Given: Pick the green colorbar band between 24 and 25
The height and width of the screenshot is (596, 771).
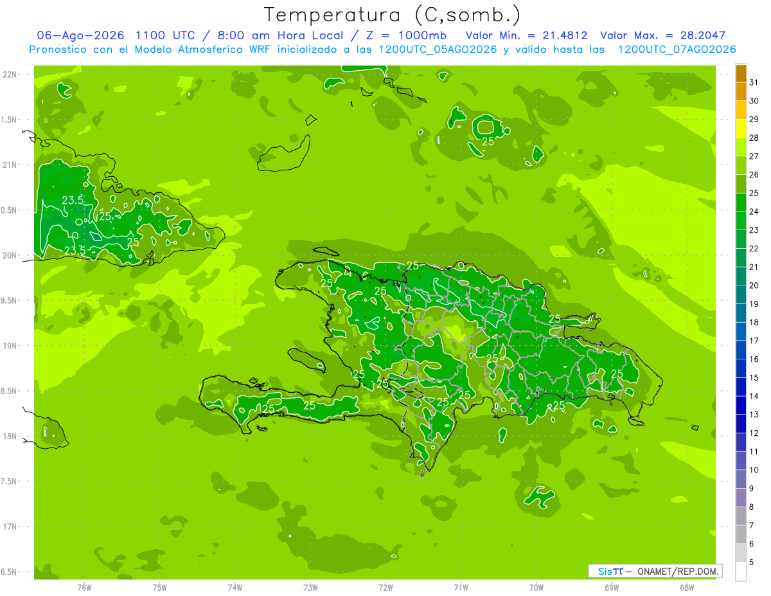Looking at the screenshot, I should [x=741, y=203].
